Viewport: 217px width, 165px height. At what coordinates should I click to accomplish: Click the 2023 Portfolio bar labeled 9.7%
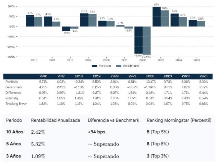point(156,16)
